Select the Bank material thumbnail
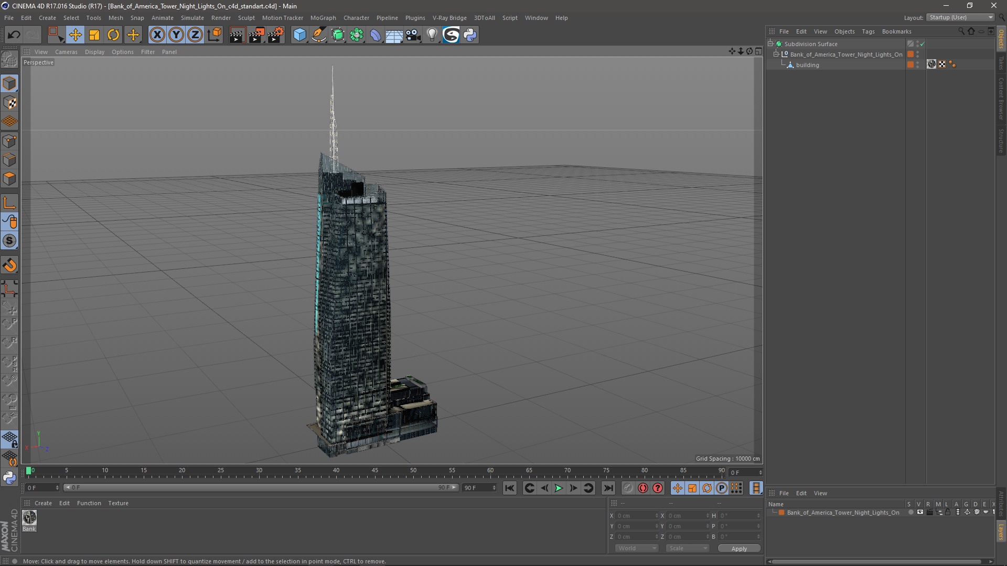 coord(29,517)
